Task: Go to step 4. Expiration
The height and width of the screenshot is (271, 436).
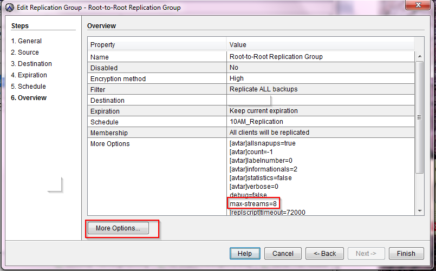Action: pos(29,75)
